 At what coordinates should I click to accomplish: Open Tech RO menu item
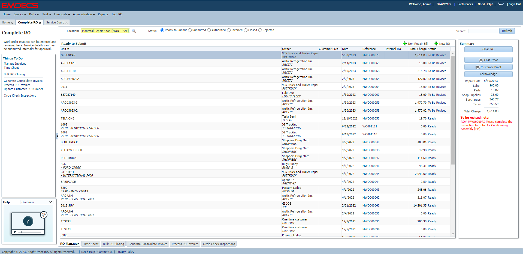click(x=117, y=14)
